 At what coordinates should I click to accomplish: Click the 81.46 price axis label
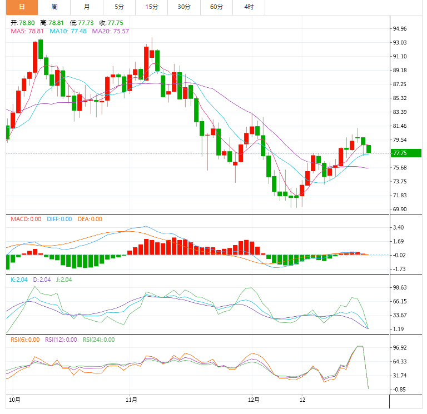pos(400,126)
